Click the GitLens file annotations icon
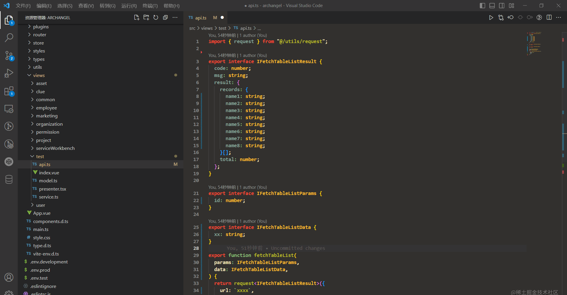Screen dimensions: 567x295 [539, 17]
